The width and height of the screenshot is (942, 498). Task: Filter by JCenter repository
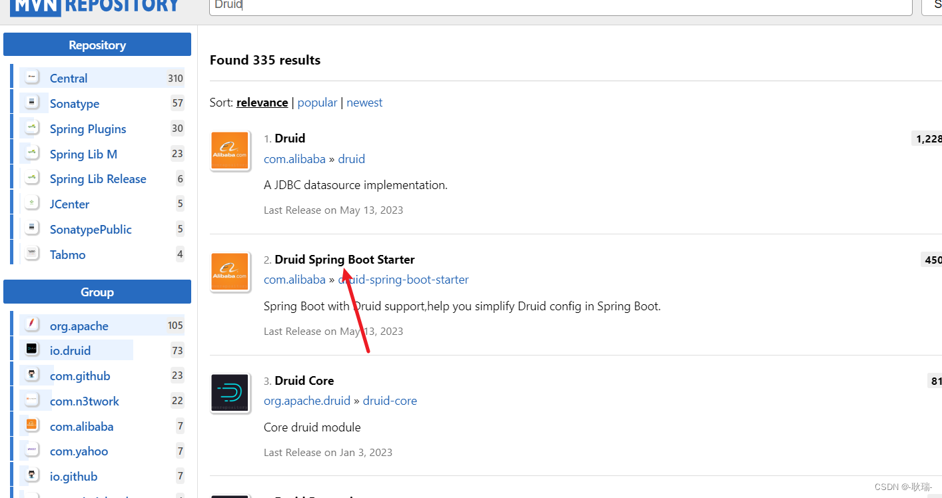(69, 204)
